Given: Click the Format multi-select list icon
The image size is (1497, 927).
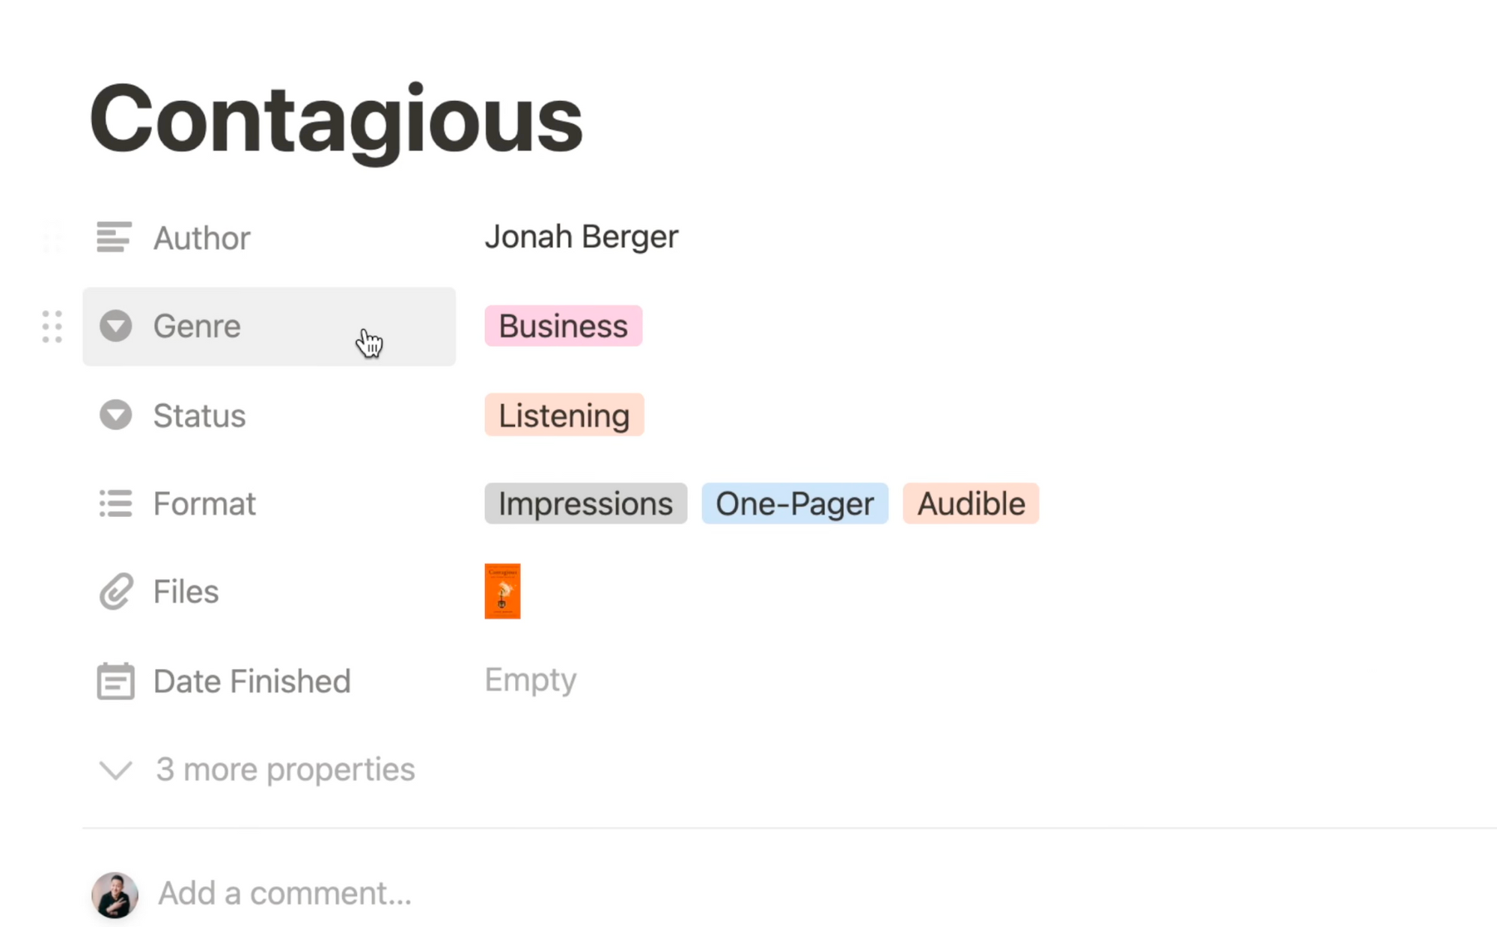Looking at the screenshot, I should point(115,504).
